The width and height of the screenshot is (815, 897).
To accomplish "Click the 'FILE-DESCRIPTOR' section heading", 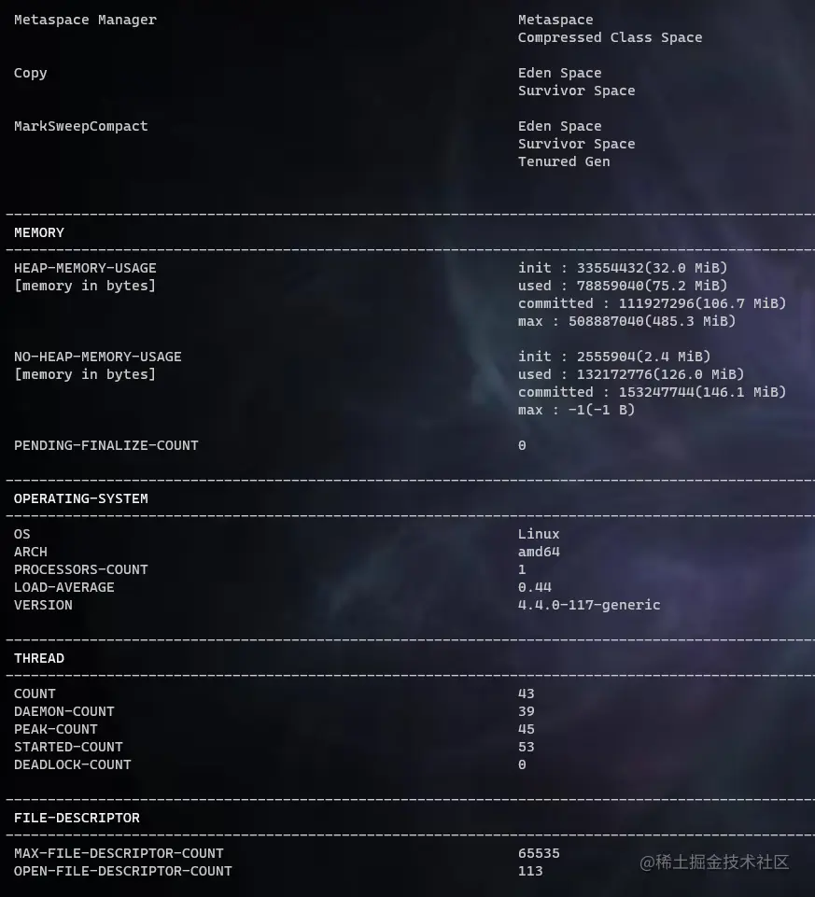I will coord(77,818).
